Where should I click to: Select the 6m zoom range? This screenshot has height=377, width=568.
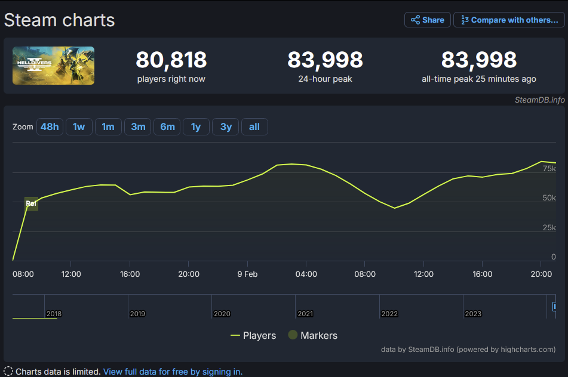coord(167,127)
